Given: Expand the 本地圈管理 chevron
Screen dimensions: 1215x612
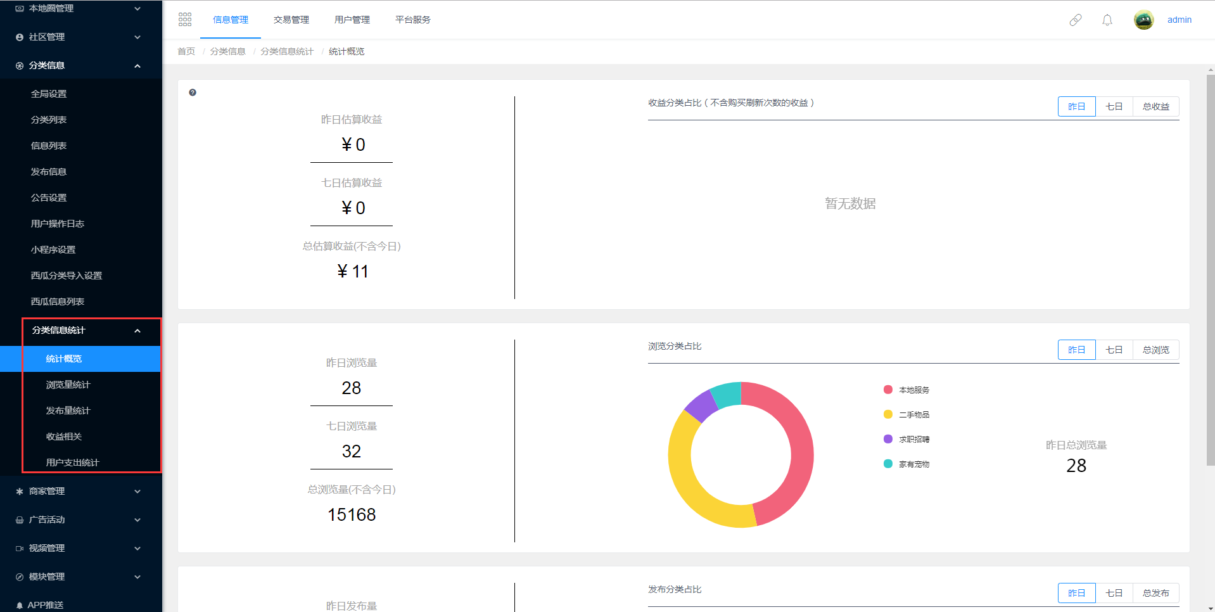Looking at the screenshot, I should [x=137, y=9].
